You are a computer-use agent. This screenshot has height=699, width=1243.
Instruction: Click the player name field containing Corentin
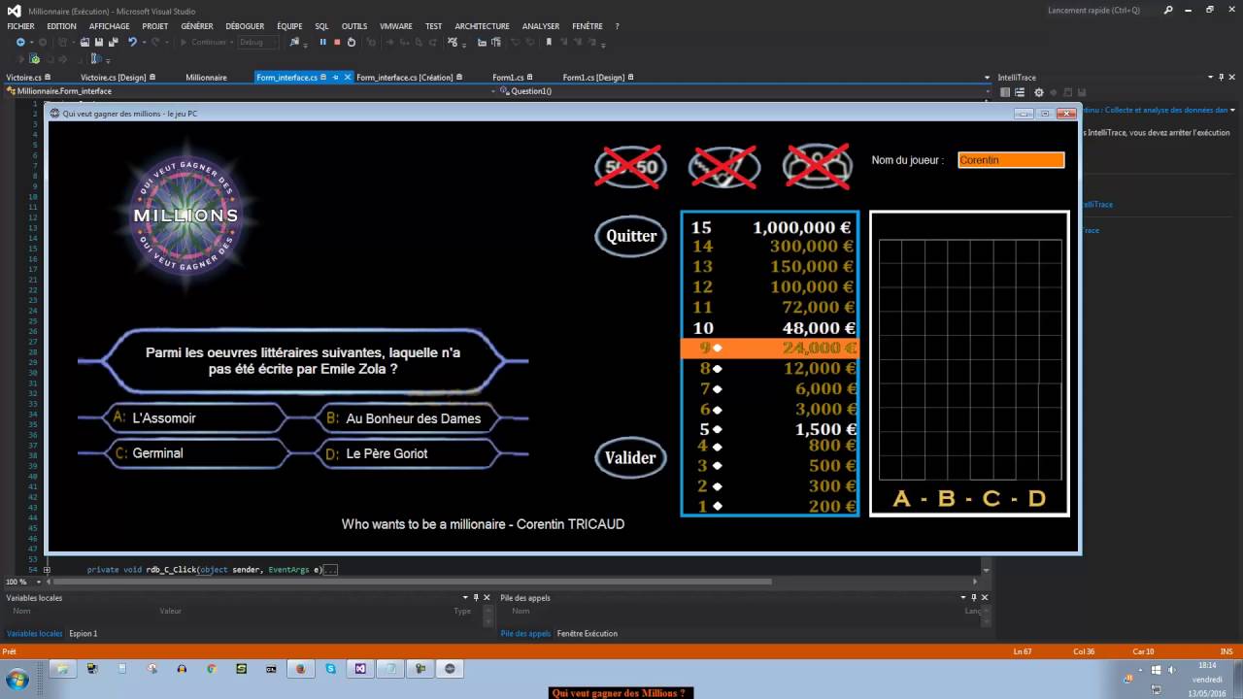click(x=1011, y=160)
